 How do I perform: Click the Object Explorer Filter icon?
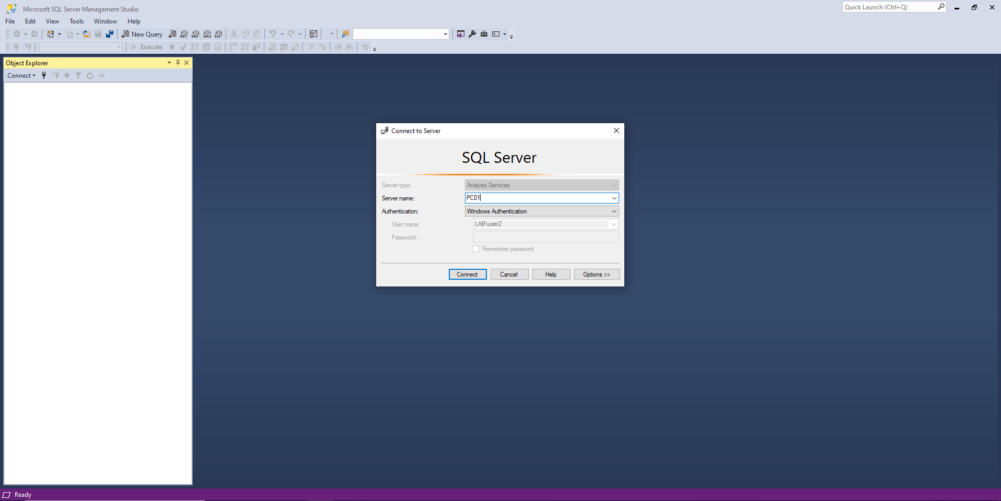tap(78, 75)
